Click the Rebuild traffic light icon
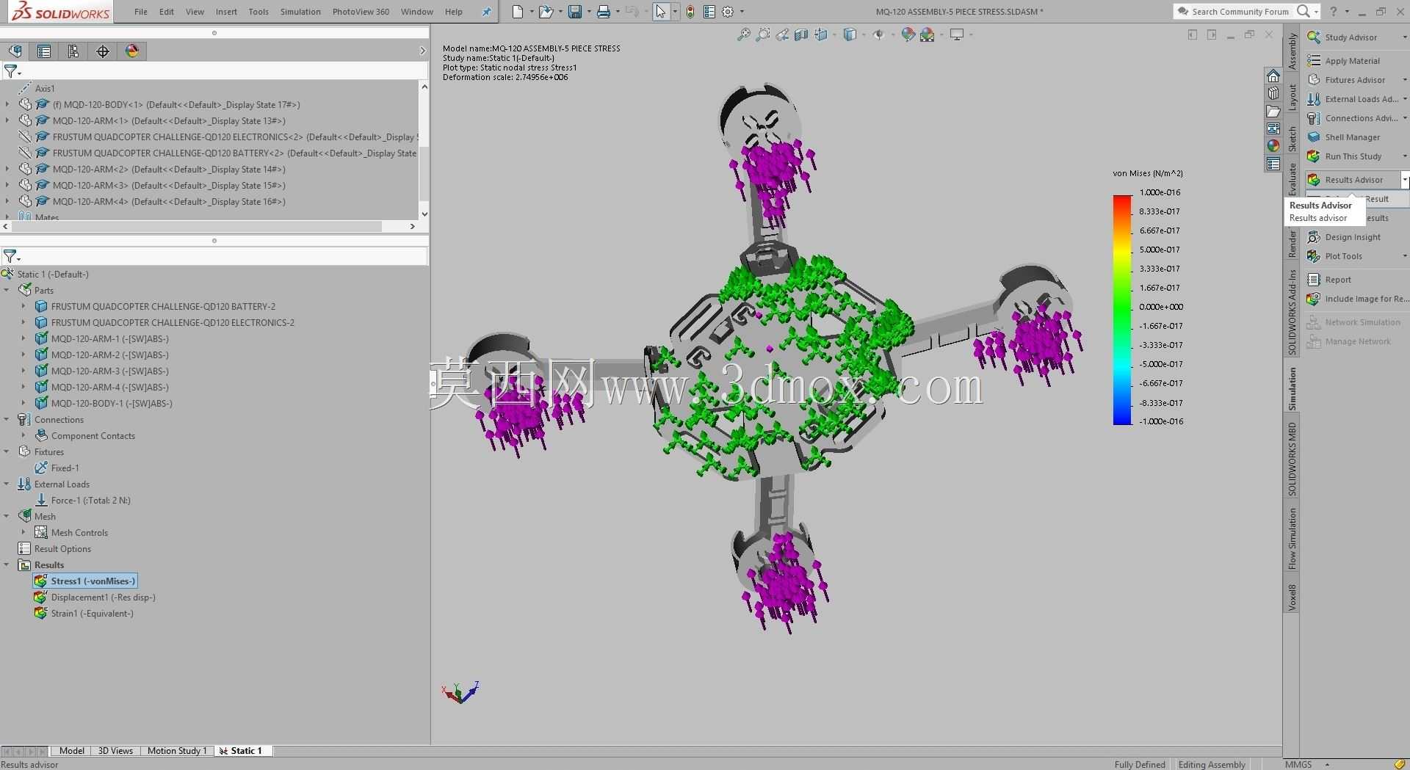1410x770 pixels. click(x=690, y=12)
